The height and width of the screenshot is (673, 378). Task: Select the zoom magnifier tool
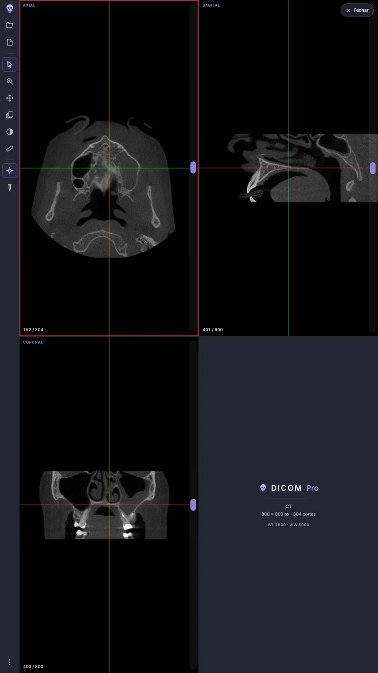(9, 81)
